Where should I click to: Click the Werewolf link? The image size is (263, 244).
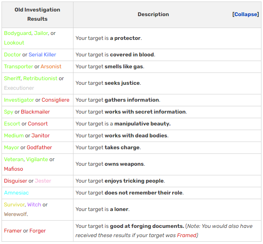pos(15,214)
